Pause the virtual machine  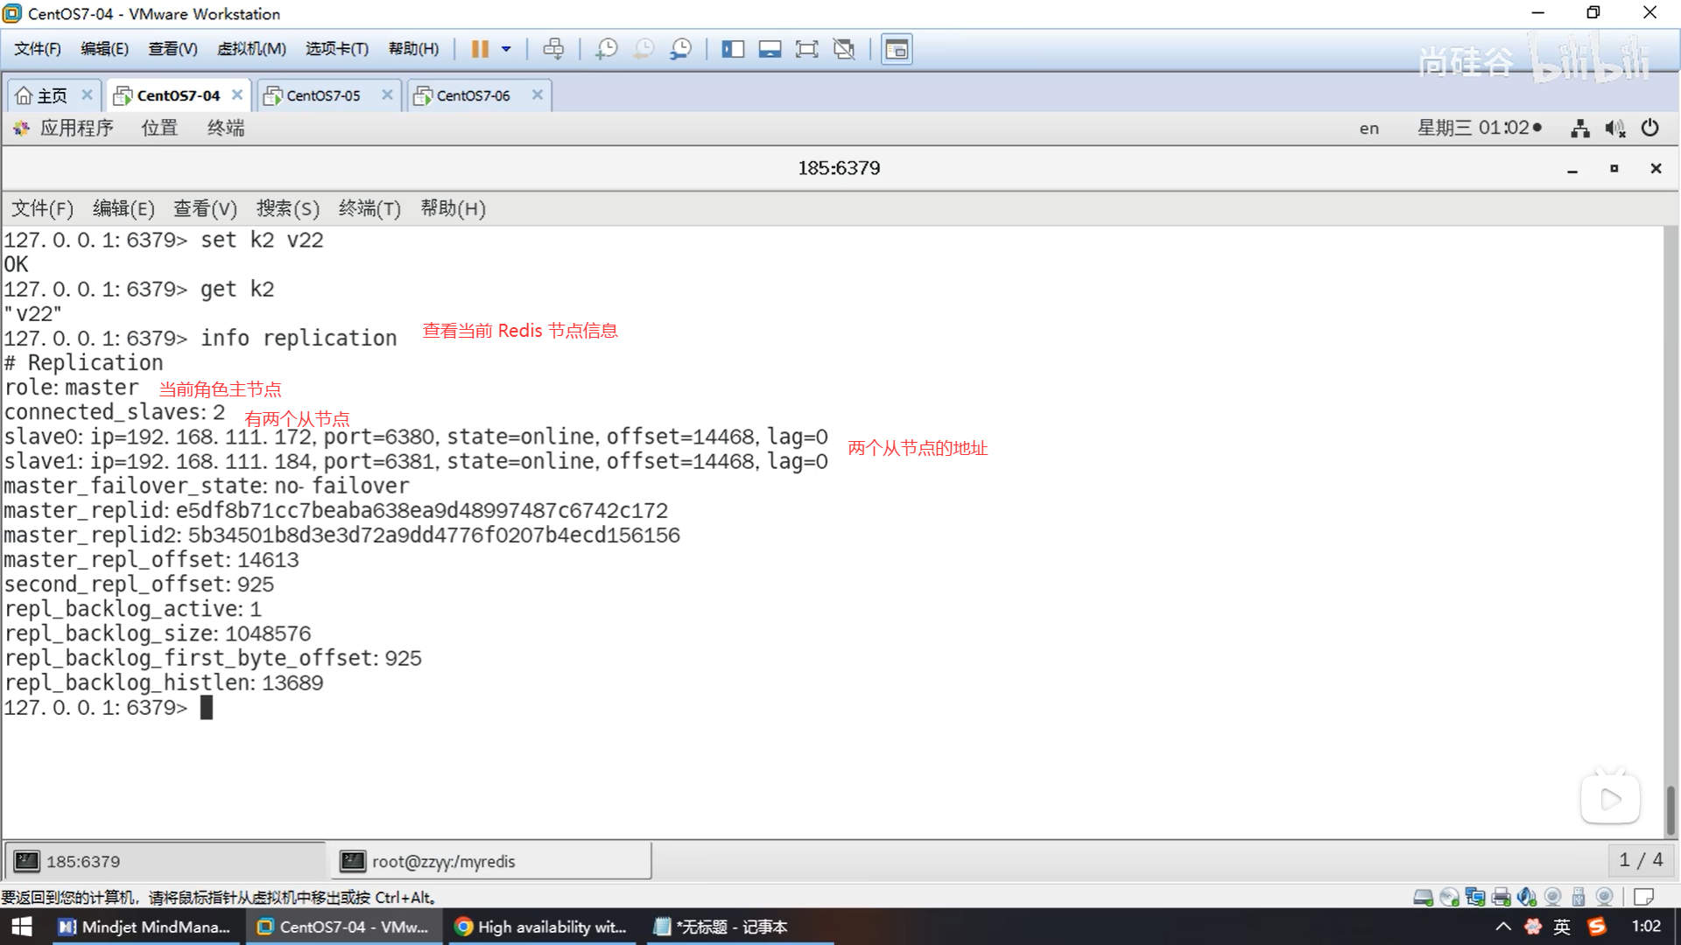(x=479, y=49)
